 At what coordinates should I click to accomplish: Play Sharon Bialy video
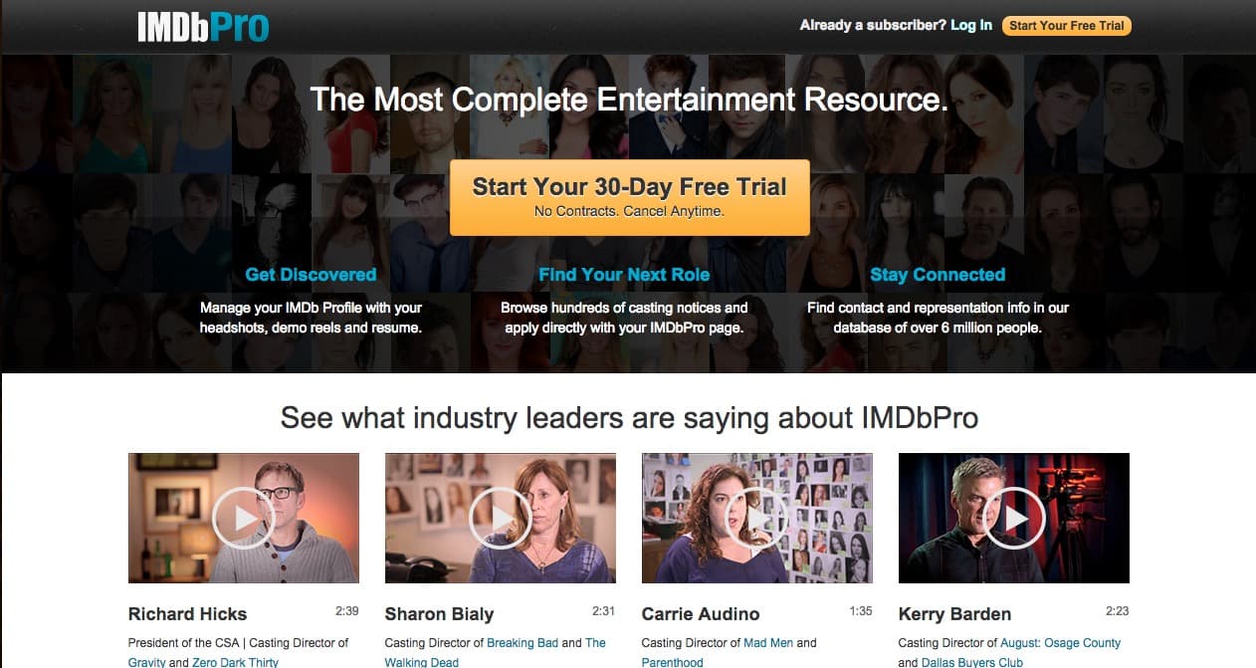coord(500,518)
